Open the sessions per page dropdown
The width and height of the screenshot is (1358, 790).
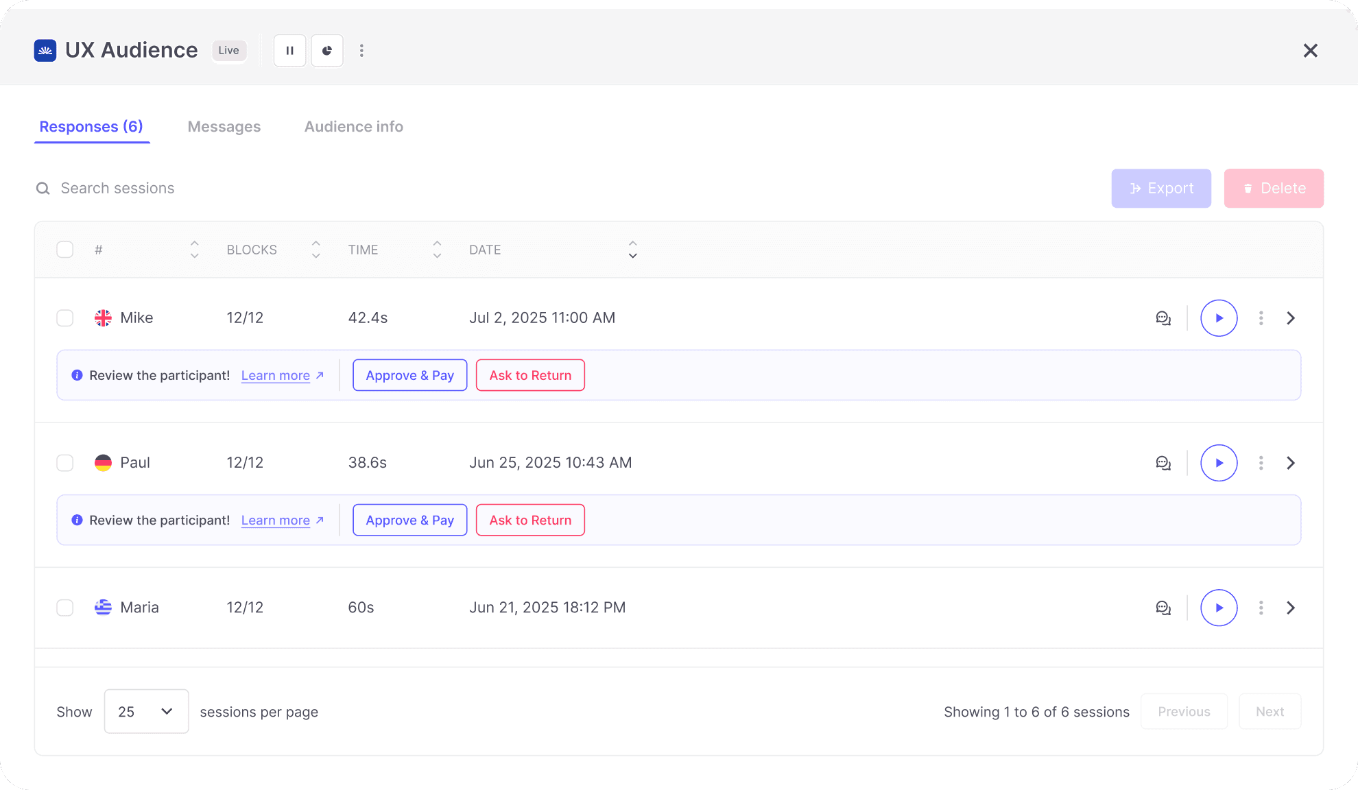click(146, 711)
